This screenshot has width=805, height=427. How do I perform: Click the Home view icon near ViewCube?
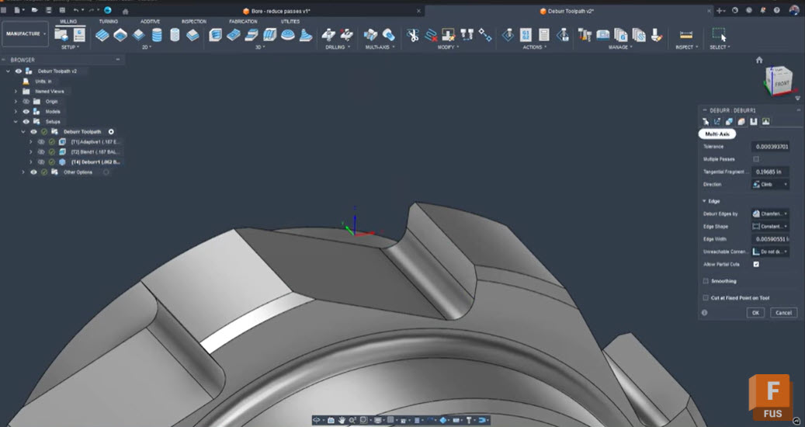click(759, 60)
